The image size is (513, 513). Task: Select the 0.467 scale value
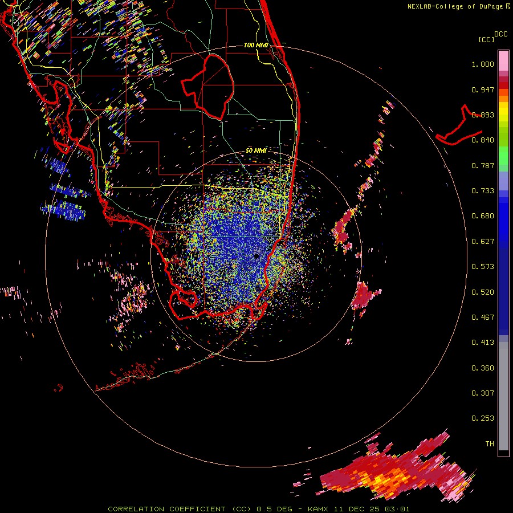tap(483, 317)
